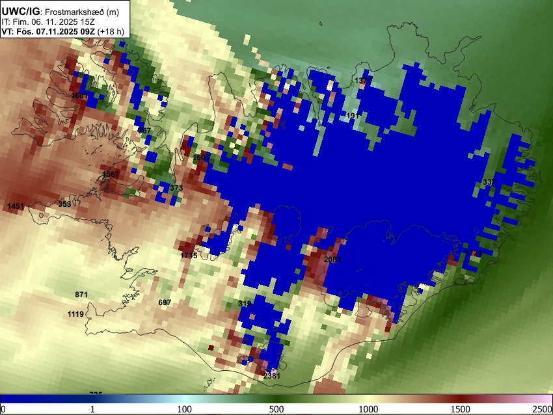The width and height of the screenshot is (553, 415).
Task: Click the map value 337
Action: click(489, 182)
